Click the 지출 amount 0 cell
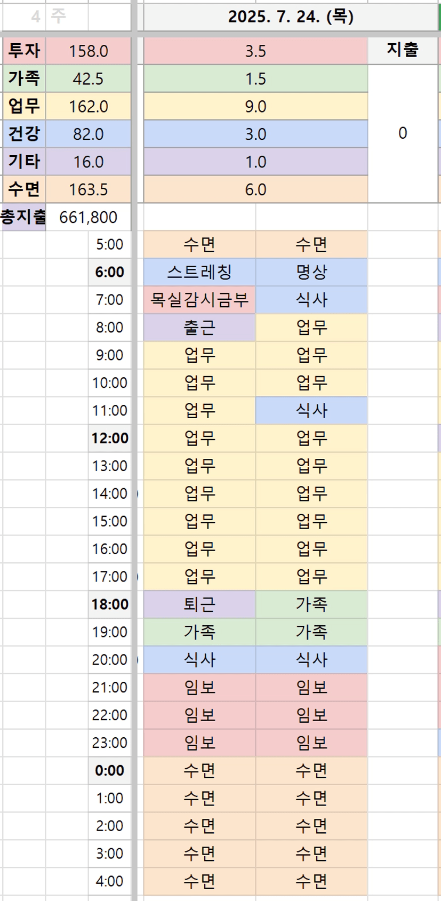441x901 pixels. (x=403, y=133)
